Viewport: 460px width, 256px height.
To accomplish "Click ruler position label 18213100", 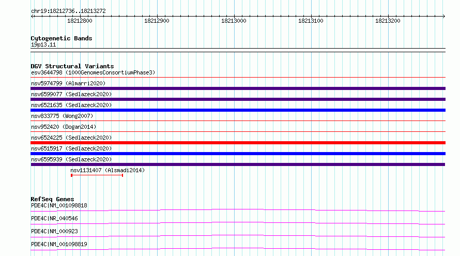I will pyautogui.click(x=311, y=21).
